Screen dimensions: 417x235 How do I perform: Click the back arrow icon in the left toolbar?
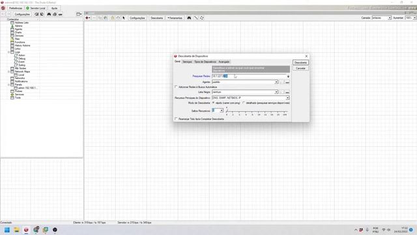(3, 14)
